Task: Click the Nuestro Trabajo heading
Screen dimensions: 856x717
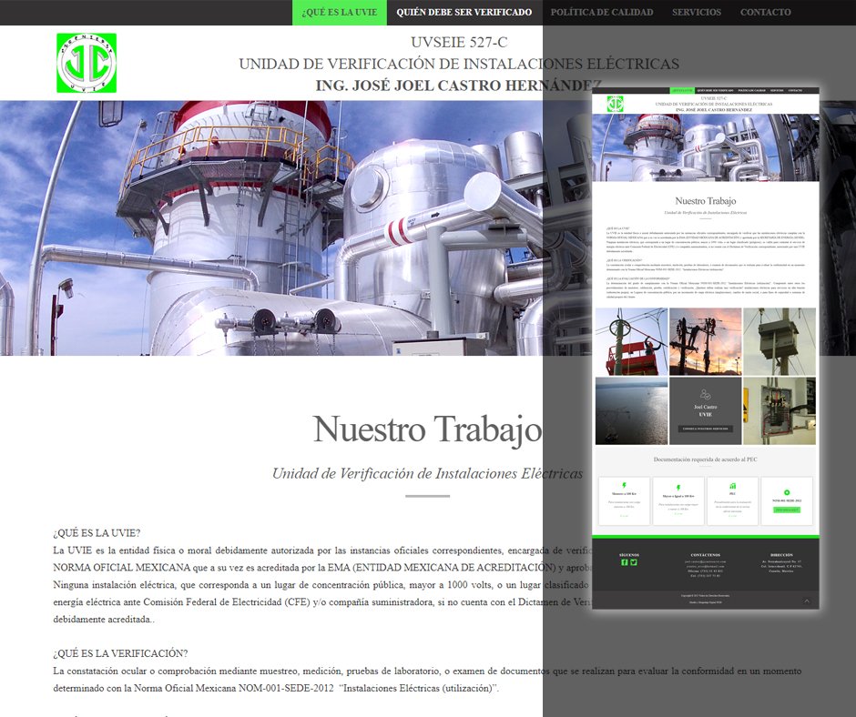Action: click(x=427, y=429)
